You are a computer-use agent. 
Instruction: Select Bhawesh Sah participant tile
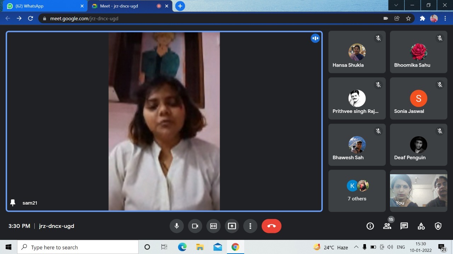357,145
